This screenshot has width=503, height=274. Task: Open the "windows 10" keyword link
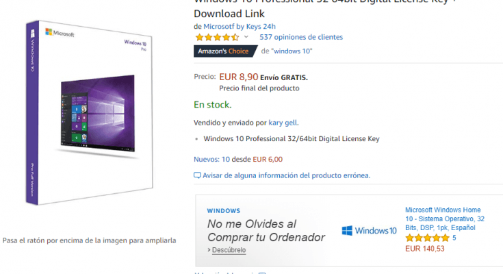(292, 51)
